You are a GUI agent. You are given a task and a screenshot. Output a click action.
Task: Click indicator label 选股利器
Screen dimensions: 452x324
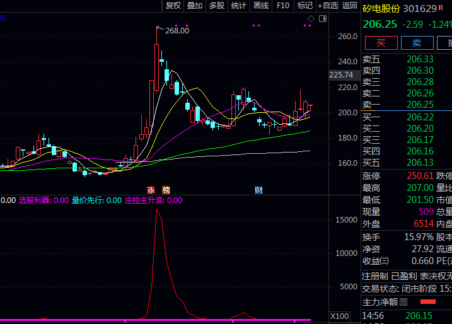35,200
